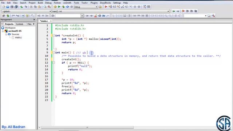Close the main.c editor tab

point(51,21)
